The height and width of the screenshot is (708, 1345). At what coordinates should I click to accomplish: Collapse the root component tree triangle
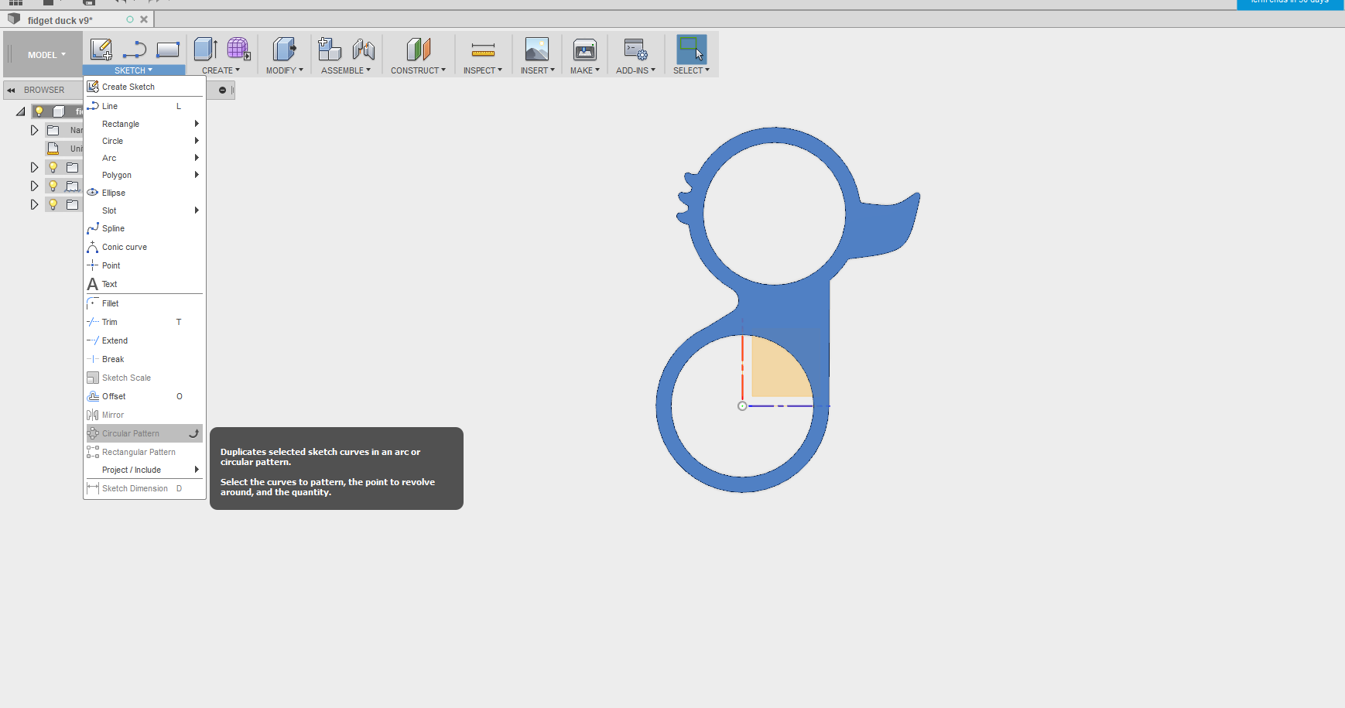(x=21, y=111)
